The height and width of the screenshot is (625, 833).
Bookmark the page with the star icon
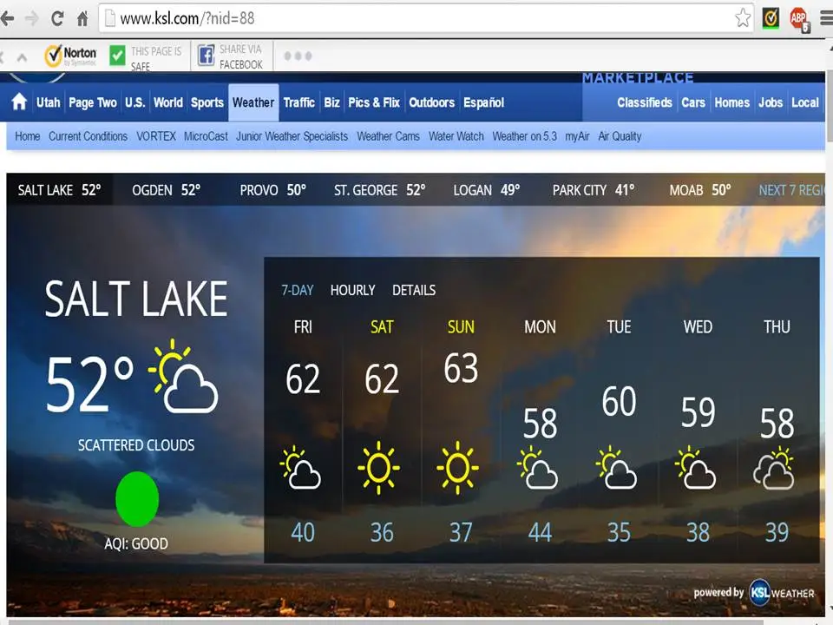coord(743,17)
